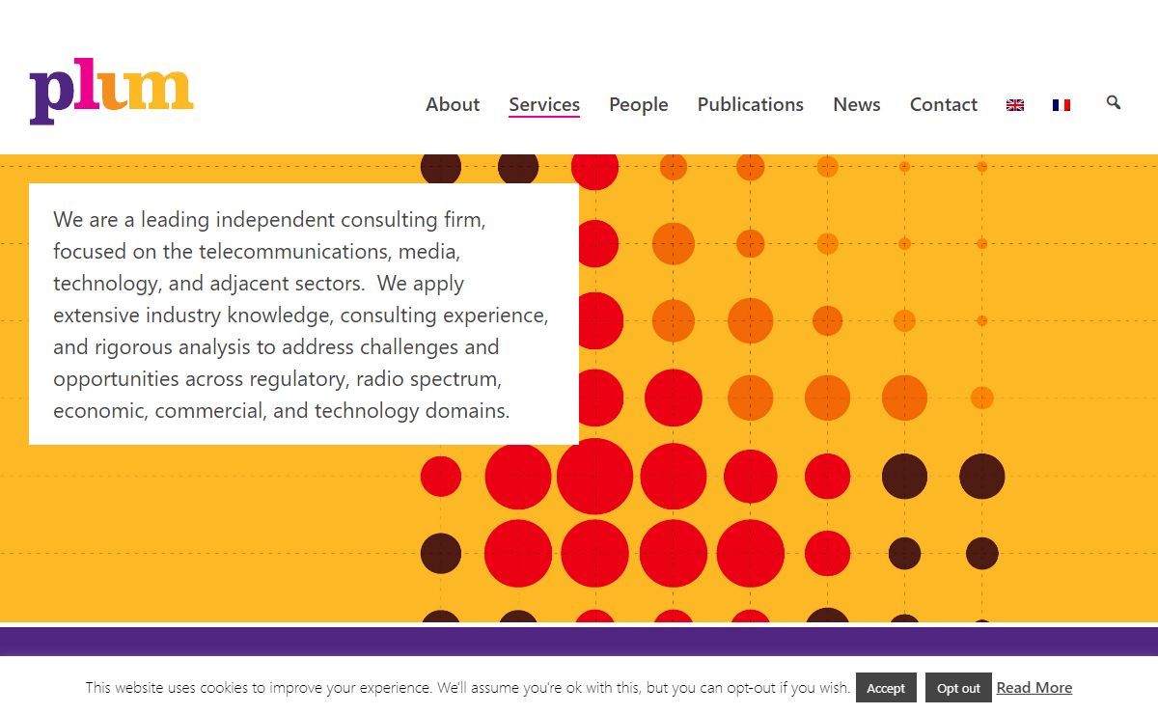Click the Opt out cookie button
1158x714 pixels.
pos(958,688)
